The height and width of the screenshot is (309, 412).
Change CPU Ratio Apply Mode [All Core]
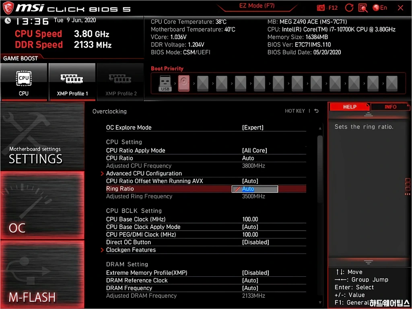click(x=254, y=150)
